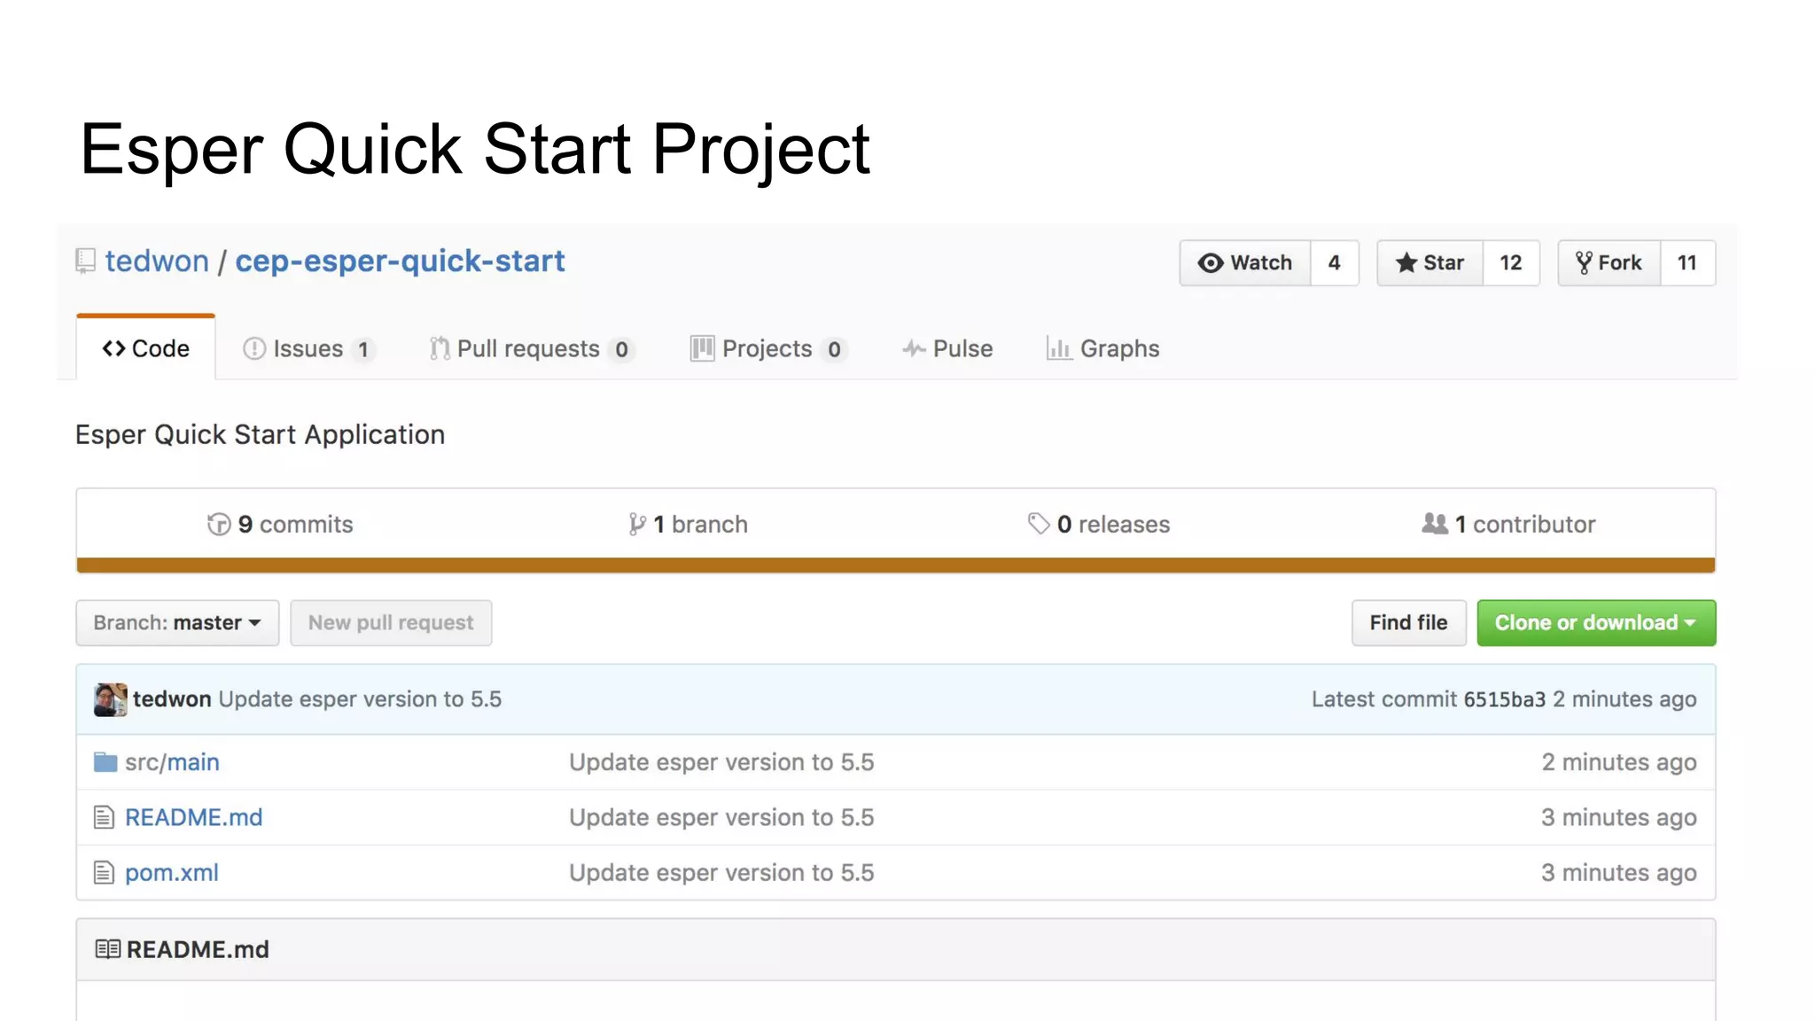Click the branch icon next to 1 branch

(636, 525)
